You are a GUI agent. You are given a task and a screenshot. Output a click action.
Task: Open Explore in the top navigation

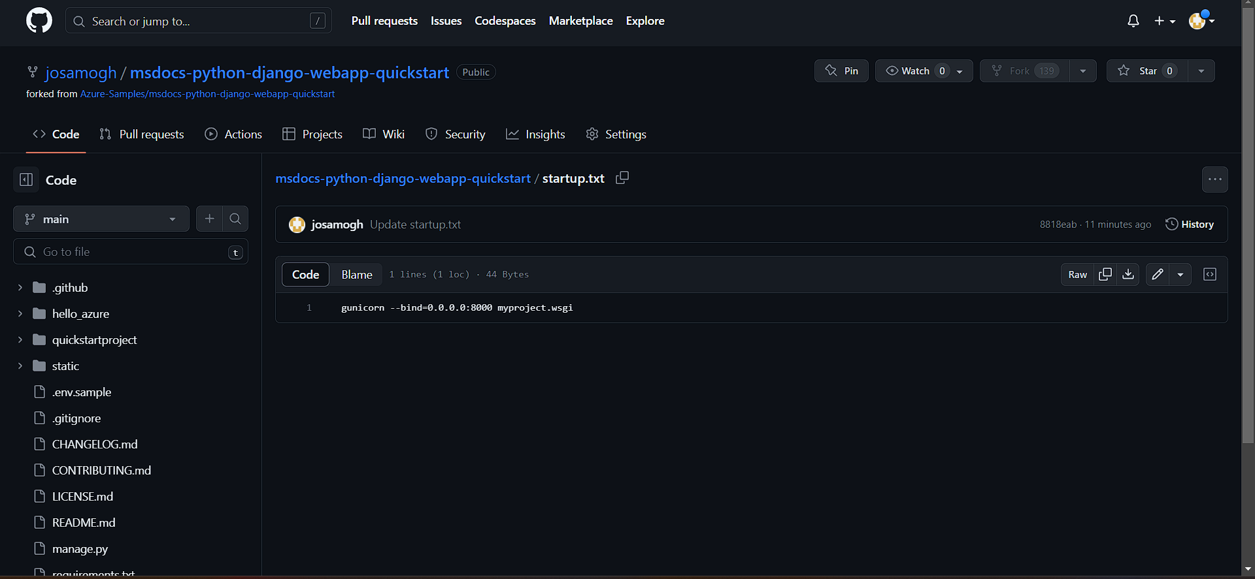click(x=645, y=21)
